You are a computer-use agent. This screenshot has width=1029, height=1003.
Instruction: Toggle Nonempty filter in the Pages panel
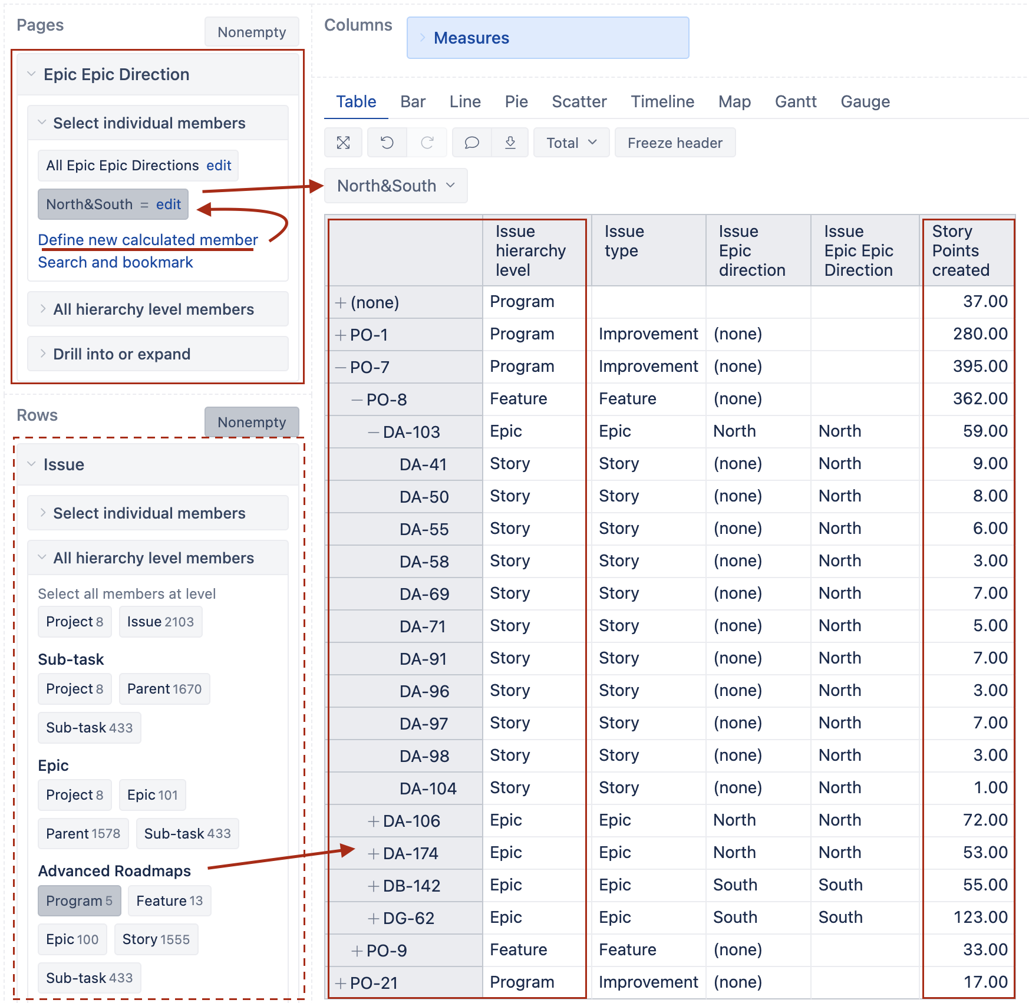click(252, 31)
